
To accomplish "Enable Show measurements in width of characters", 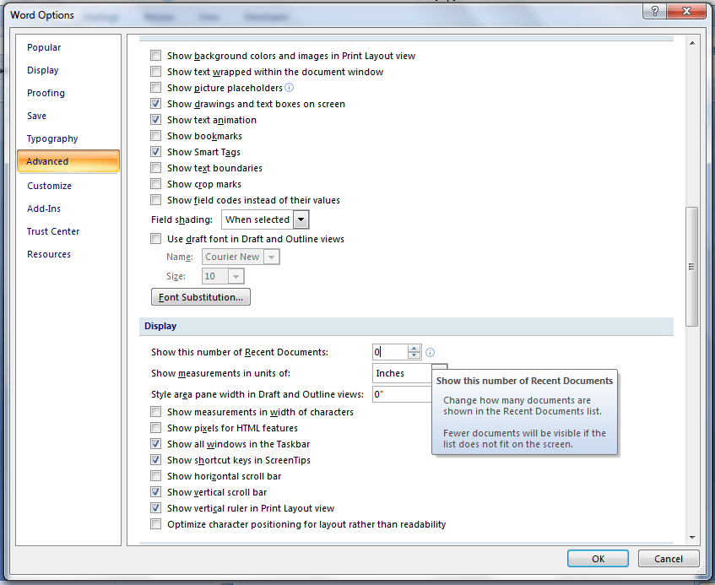I will (x=156, y=412).
